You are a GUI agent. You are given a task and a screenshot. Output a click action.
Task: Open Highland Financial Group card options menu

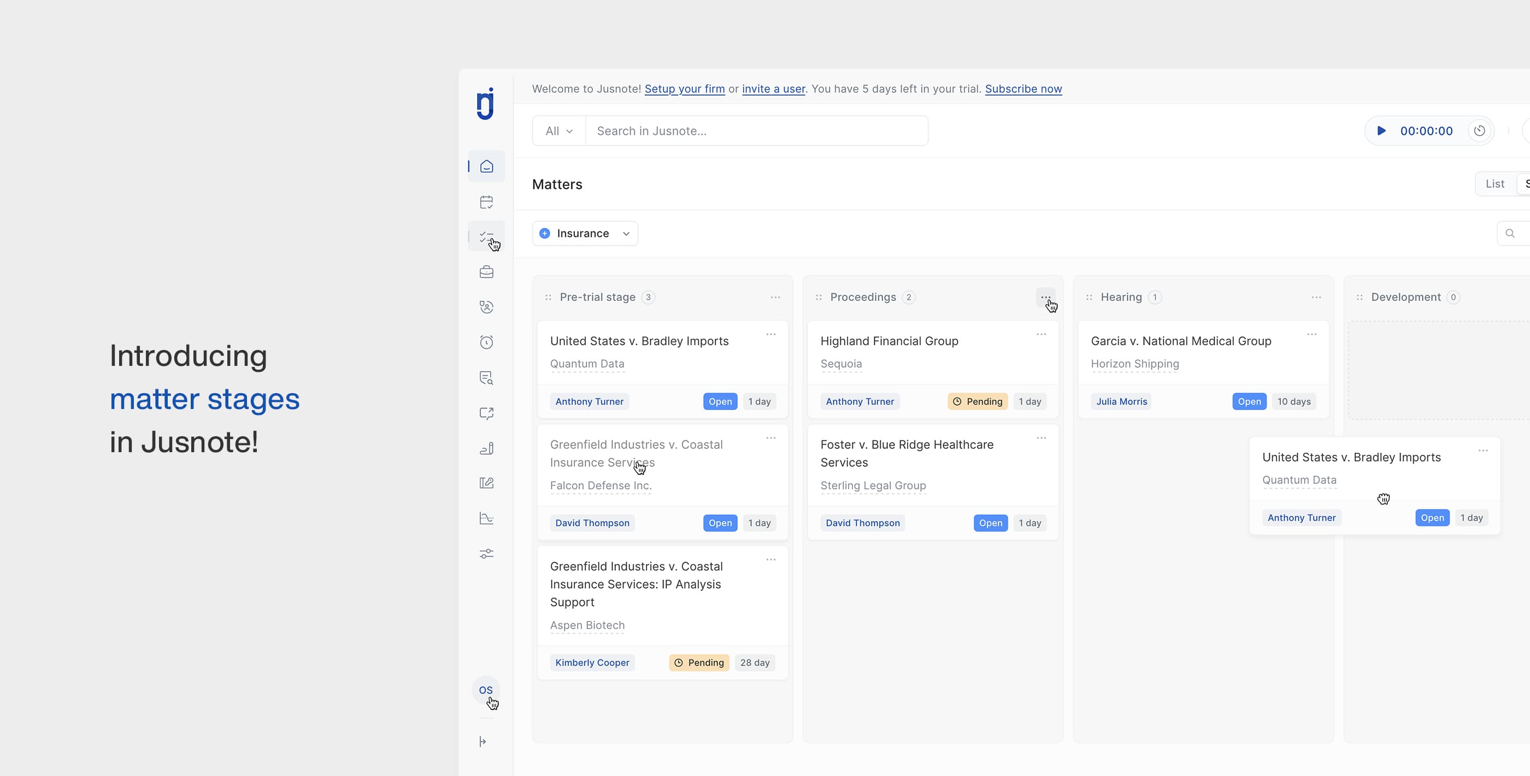1041,334
